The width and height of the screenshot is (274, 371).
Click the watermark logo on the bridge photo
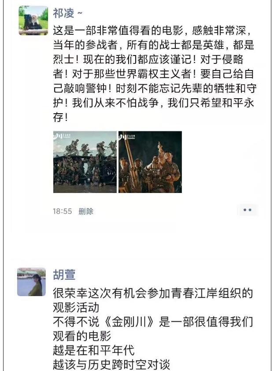[x=62, y=136]
